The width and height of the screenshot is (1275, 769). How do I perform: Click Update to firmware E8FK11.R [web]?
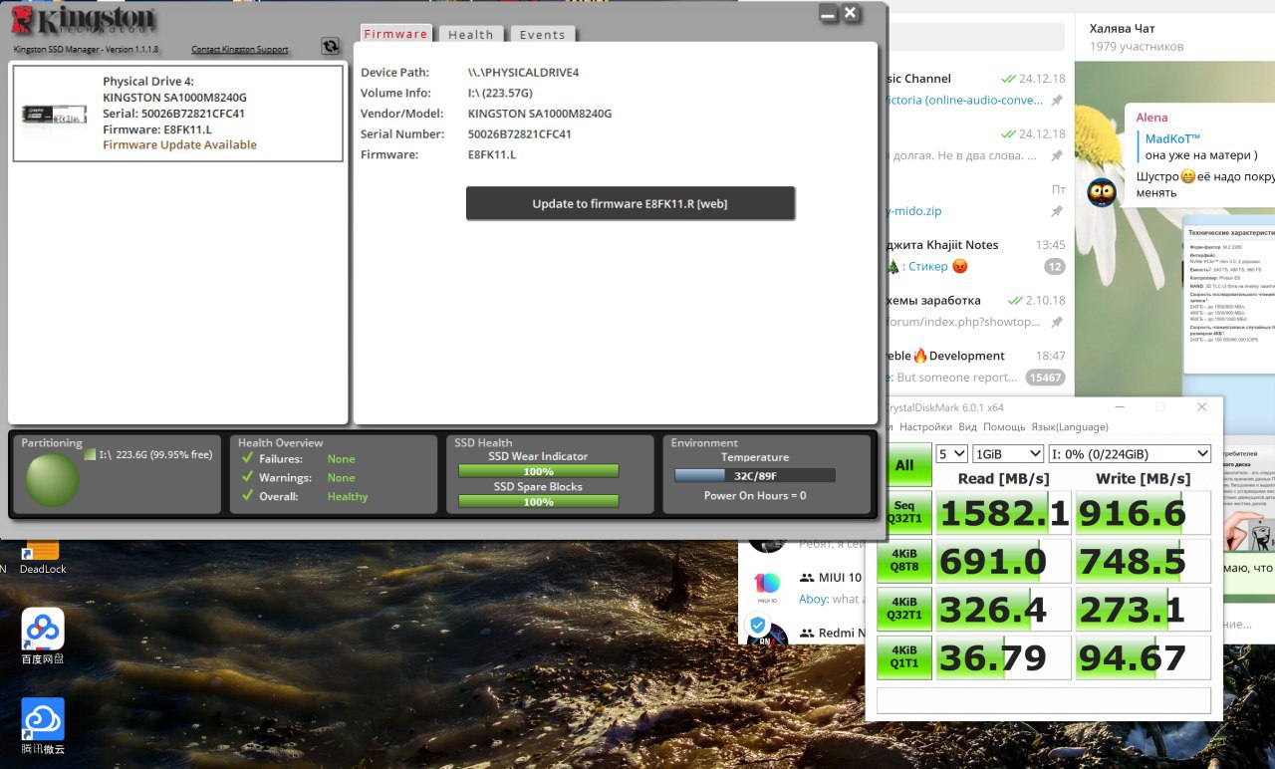630,203
